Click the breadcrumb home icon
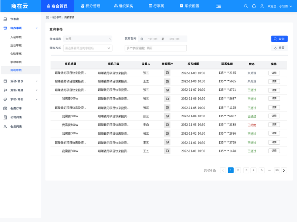 [48, 17]
